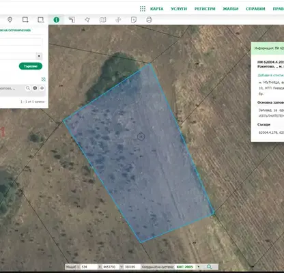Click the polygon draw tool icon

coord(87,20)
